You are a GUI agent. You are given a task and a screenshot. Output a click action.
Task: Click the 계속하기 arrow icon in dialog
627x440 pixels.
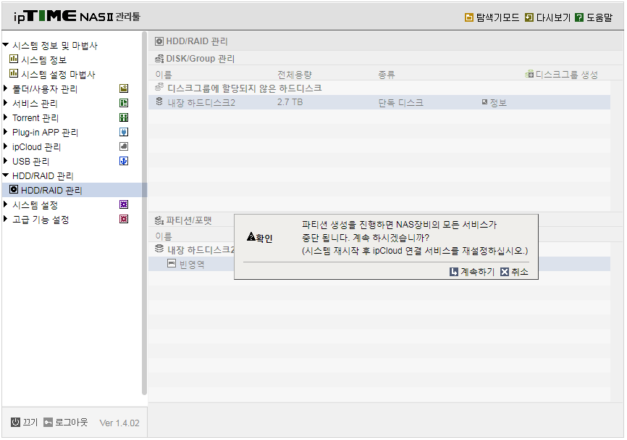coord(454,272)
